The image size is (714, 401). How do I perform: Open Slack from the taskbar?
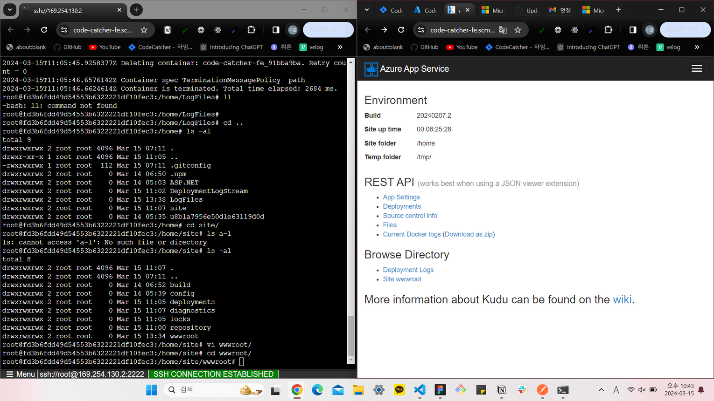coord(522,390)
